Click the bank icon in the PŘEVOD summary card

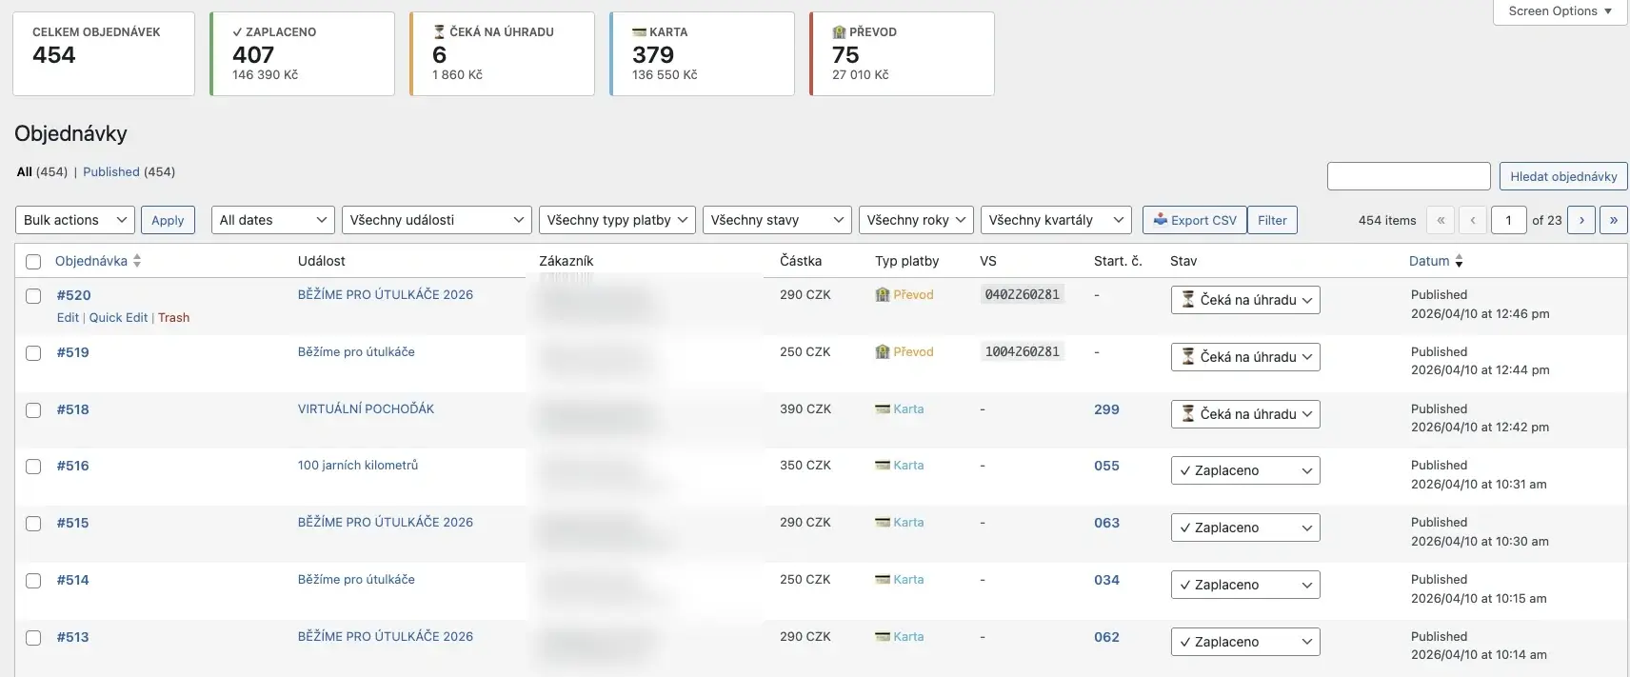pyautogui.click(x=839, y=32)
